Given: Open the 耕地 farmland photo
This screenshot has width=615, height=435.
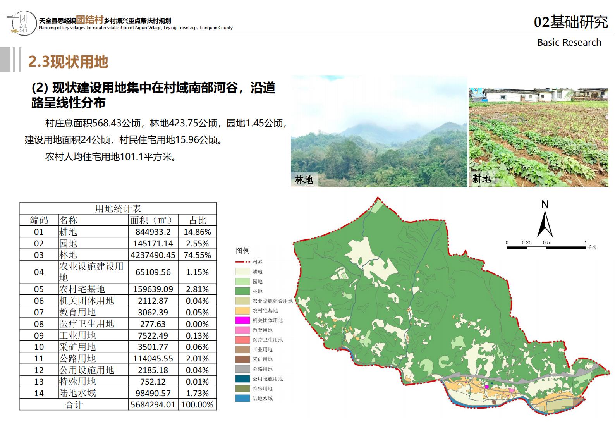Looking at the screenshot, I should [x=539, y=137].
